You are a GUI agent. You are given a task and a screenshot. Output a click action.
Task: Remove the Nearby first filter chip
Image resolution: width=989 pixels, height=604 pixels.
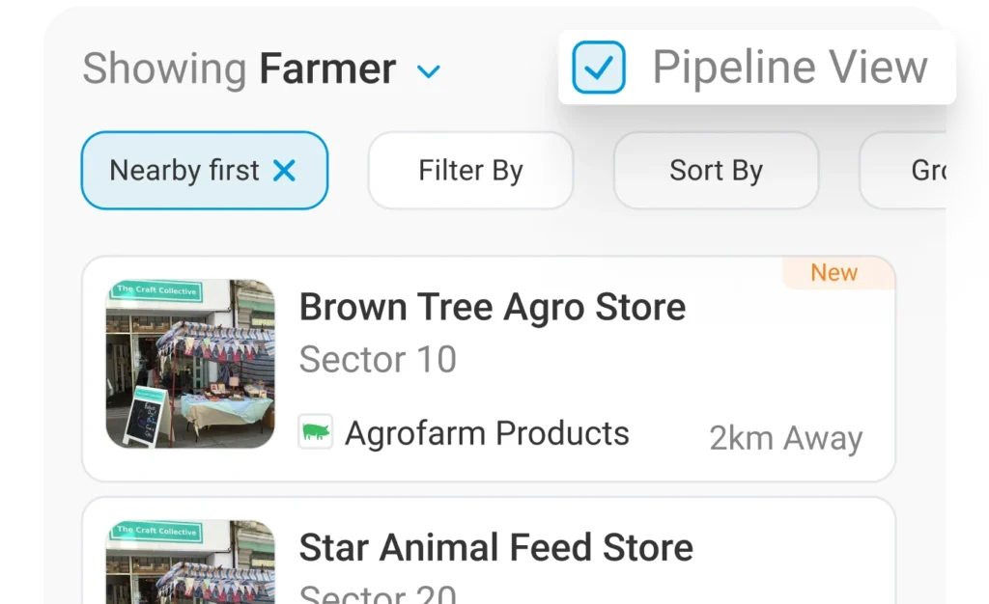[284, 171]
